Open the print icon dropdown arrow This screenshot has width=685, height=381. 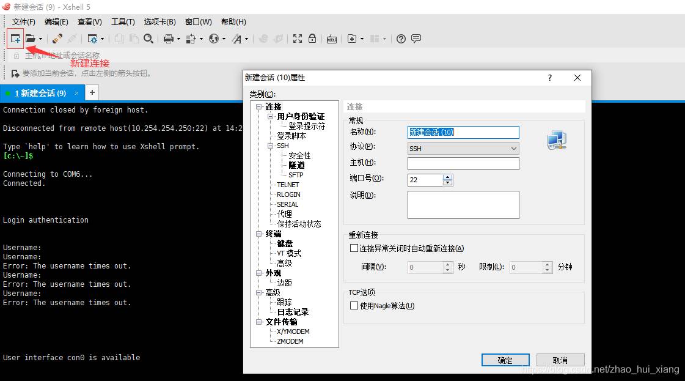[178, 39]
